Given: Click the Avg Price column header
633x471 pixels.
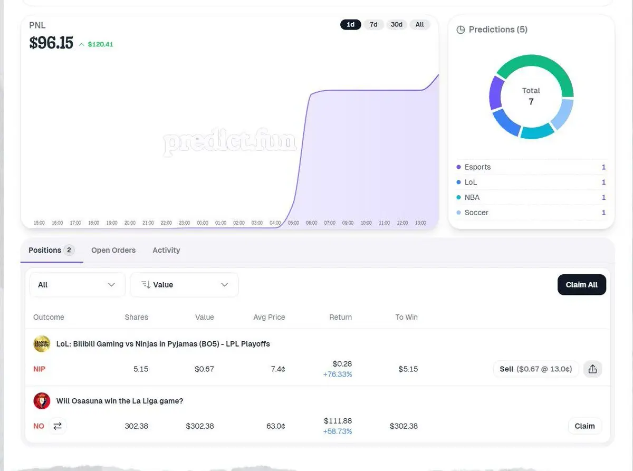Looking at the screenshot, I should pos(269,318).
